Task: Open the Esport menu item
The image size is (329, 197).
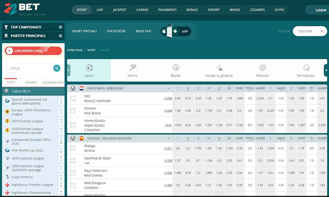Action: click(213, 9)
